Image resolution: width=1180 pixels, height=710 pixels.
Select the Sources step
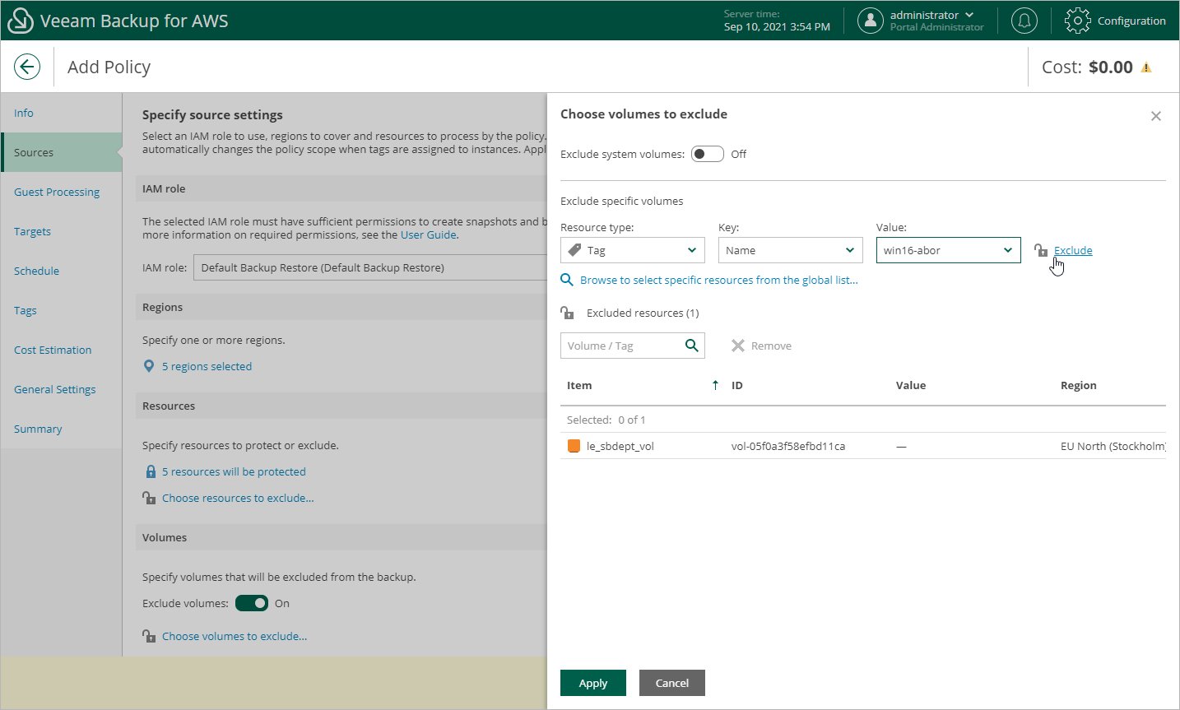62,152
